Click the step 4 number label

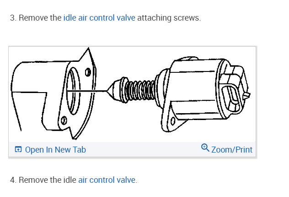tap(13, 180)
